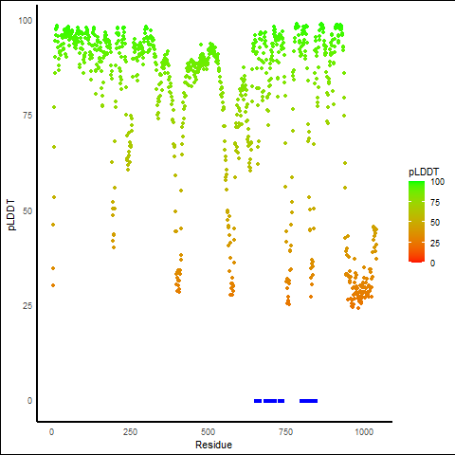Click the x-axis tick label 250

pyautogui.click(x=130, y=431)
